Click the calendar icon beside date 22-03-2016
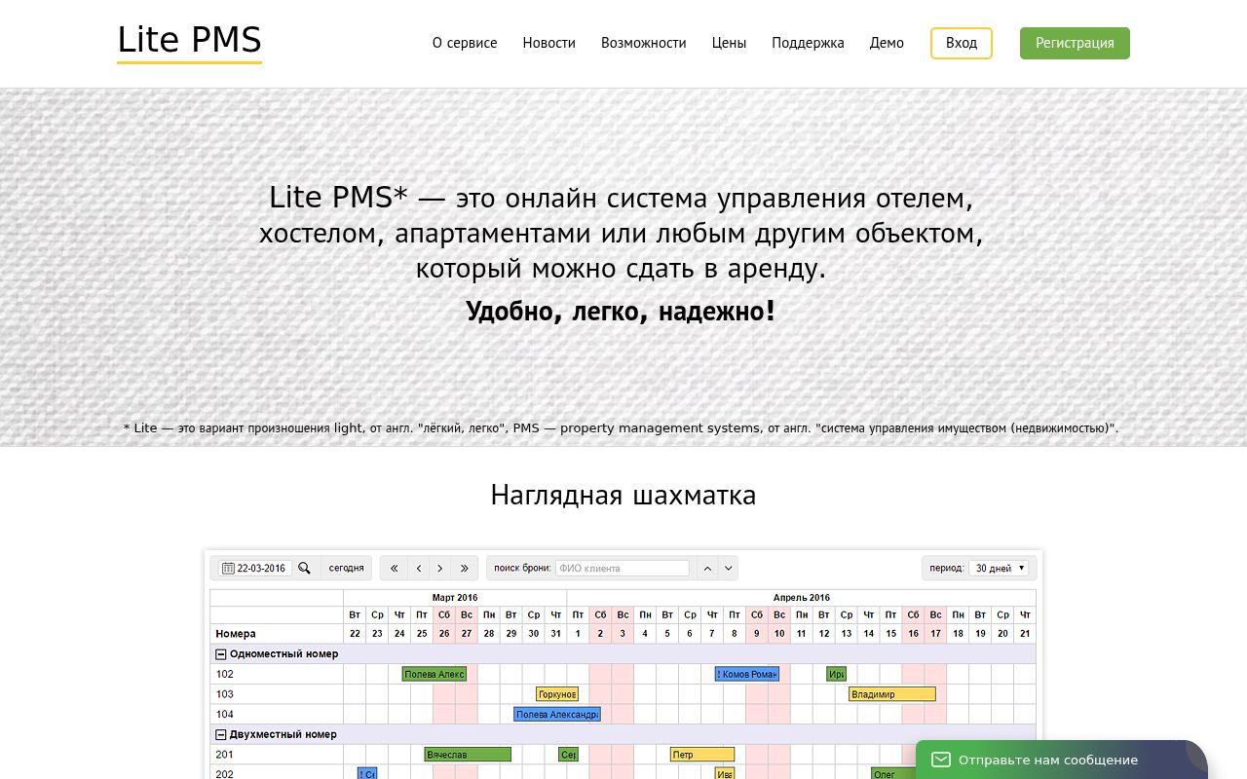The image size is (1247, 779). (x=228, y=568)
